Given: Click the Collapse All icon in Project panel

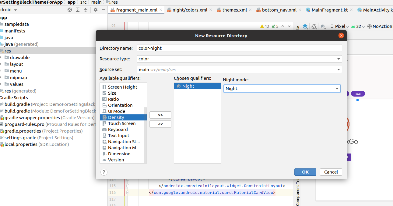Looking at the screenshot, I should pyautogui.click(x=86, y=10).
